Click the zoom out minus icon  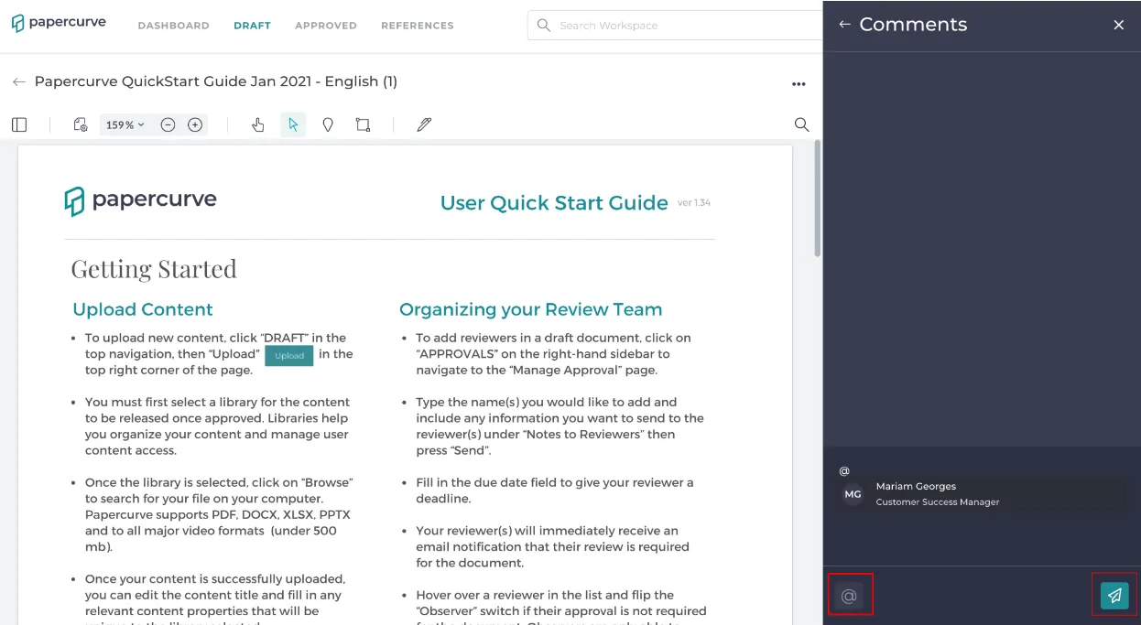(168, 124)
